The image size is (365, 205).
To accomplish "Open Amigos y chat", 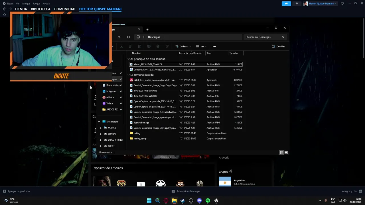I will 352,191.
